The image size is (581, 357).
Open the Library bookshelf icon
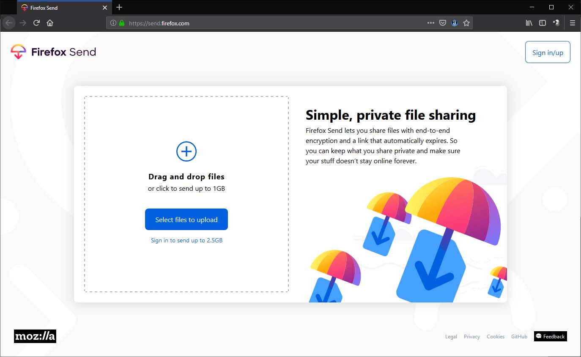click(x=529, y=23)
